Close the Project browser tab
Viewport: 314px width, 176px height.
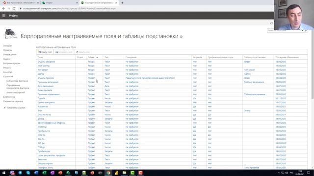pos(77,3)
